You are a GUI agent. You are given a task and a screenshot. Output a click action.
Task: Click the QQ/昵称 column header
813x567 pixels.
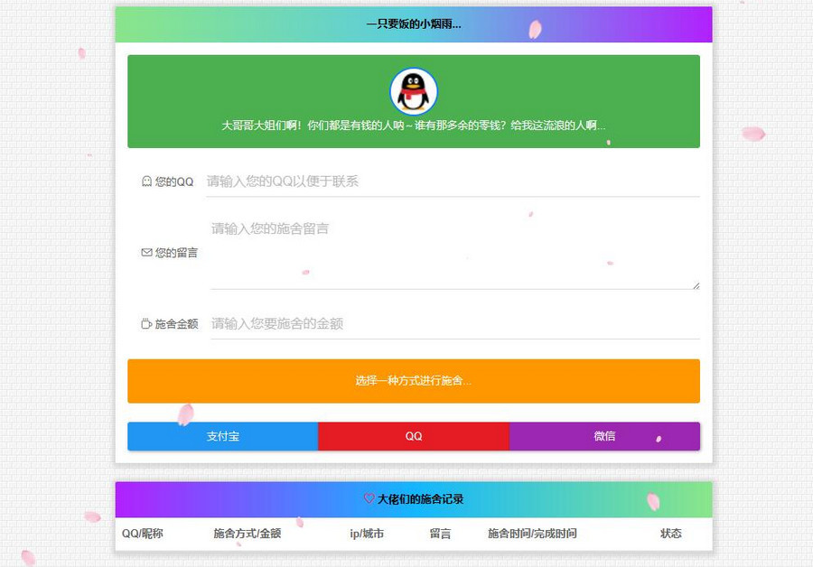pyautogui.click(x=144, y=534)
